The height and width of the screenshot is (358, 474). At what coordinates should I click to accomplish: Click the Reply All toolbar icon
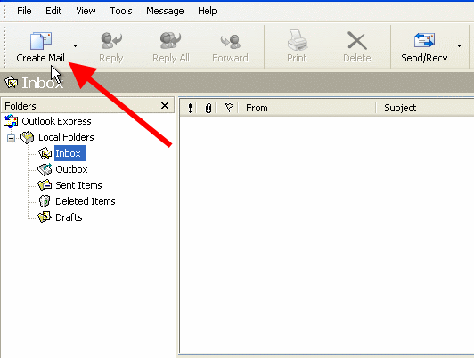(x=170, y=41)
